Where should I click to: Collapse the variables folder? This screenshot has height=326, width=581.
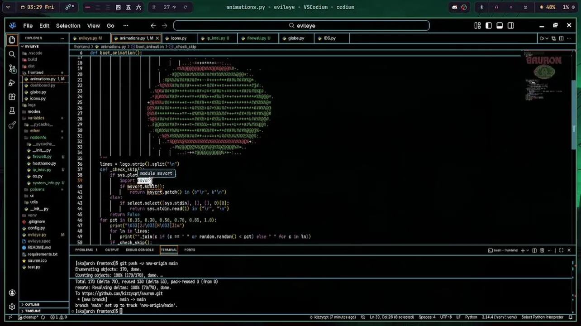(x=36, y=118)
